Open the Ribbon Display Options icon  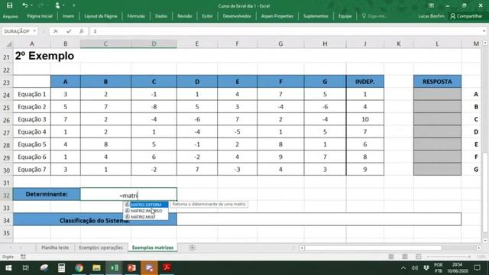point(431,5)
